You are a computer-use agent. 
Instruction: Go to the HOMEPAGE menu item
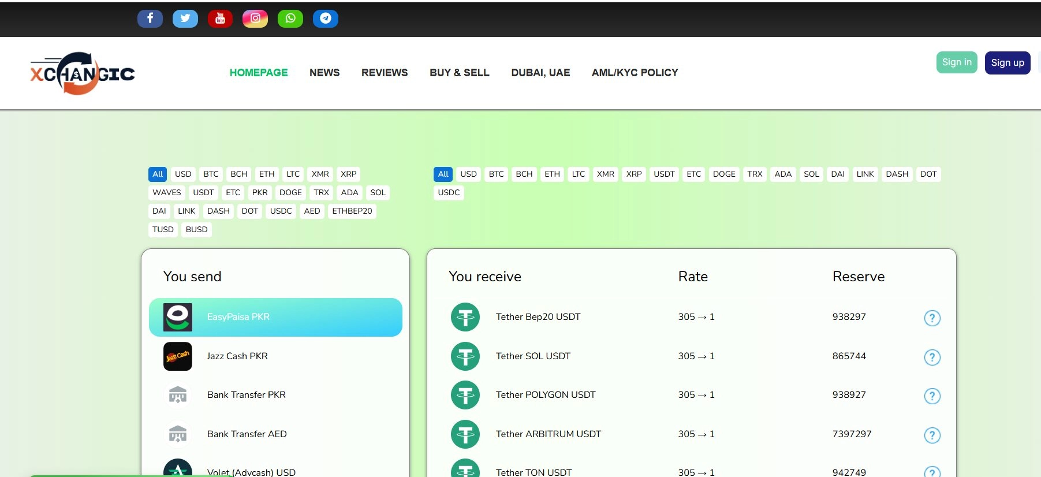point(259,73)
